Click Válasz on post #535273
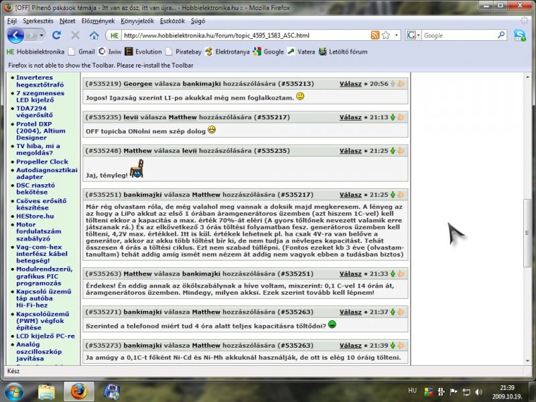 [350, 346]
